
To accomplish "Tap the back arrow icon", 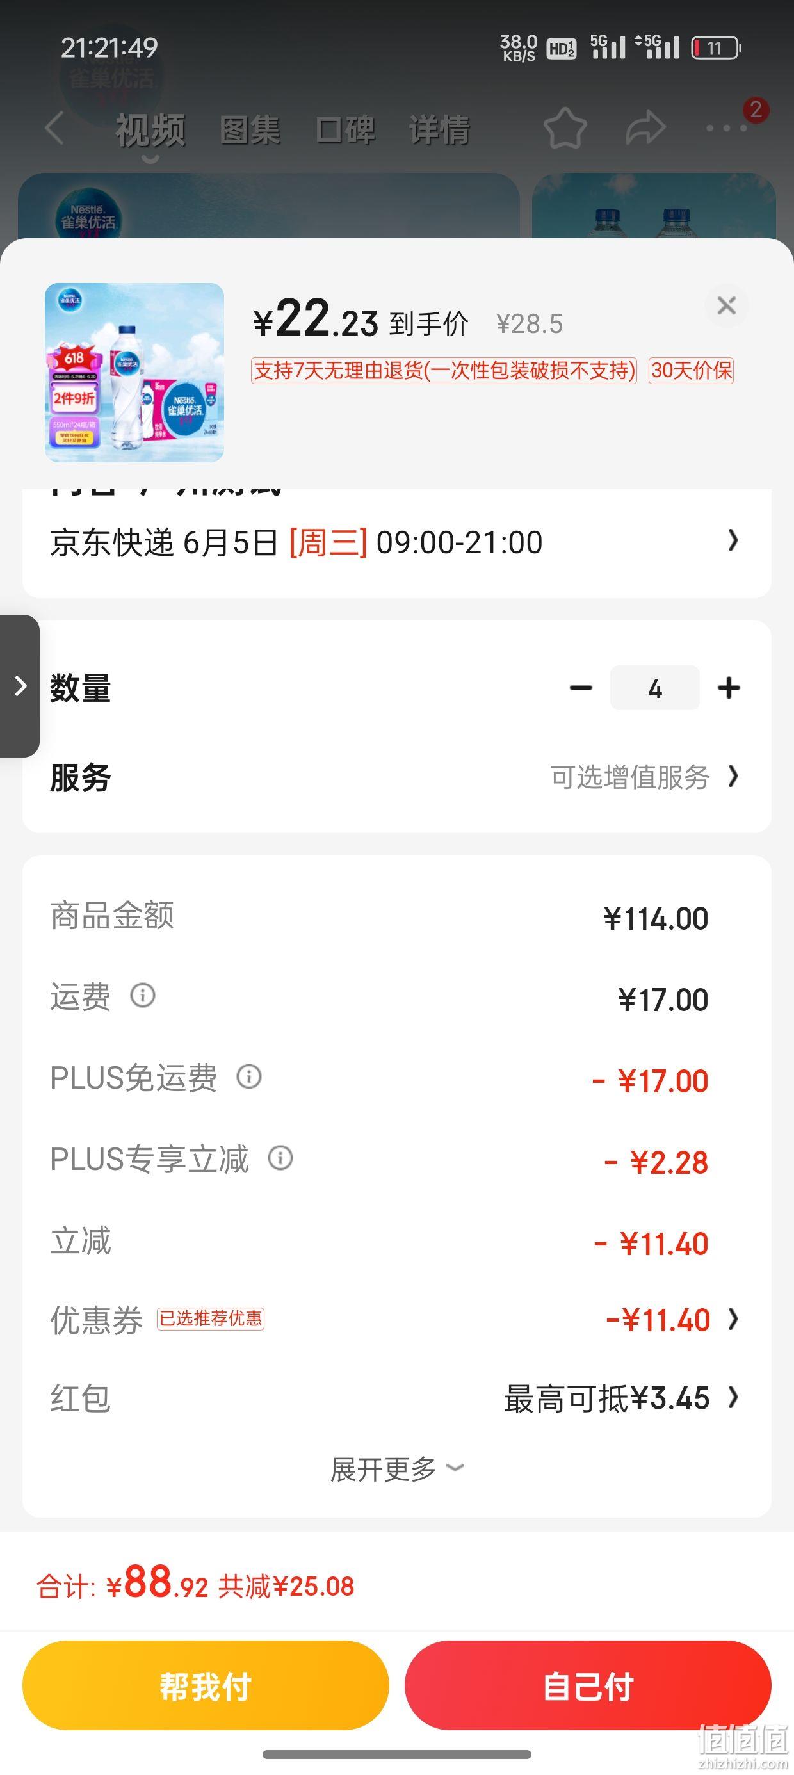I will click(54, 128).
